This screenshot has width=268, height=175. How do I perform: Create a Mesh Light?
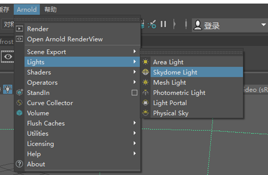click(197, 83)
